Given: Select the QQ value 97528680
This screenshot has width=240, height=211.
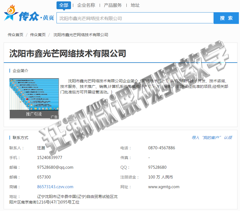Looking at the screenshot, I should (x=157, y=167).
